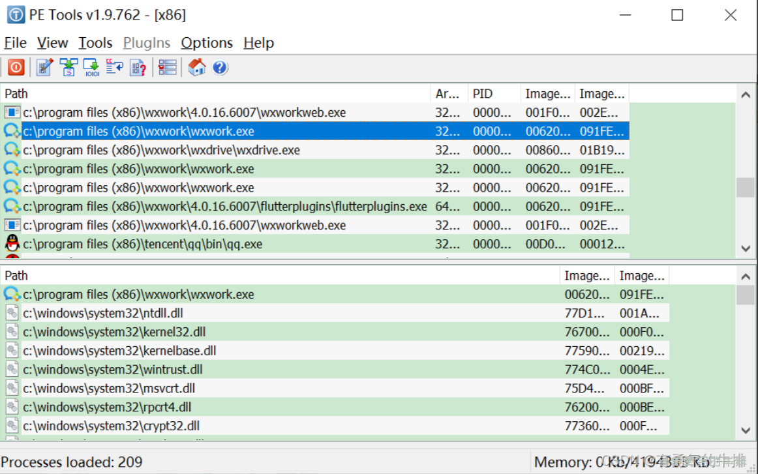Click the 774C0... image base cell
This screenshot has height=474, width=758.
[587, 370]
